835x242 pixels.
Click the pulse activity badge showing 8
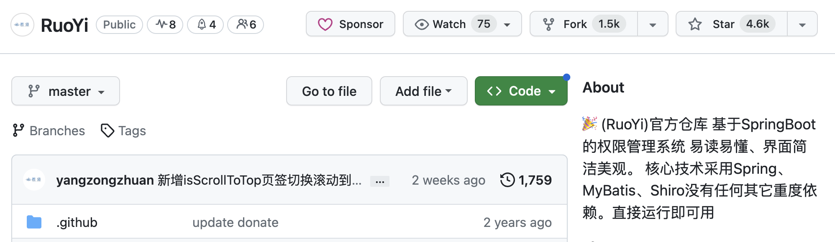point(165,25)
